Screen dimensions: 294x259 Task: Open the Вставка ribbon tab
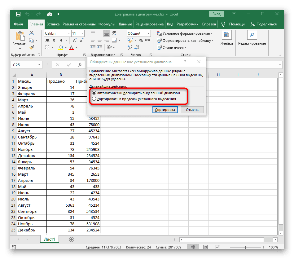[x=53, y=24]
